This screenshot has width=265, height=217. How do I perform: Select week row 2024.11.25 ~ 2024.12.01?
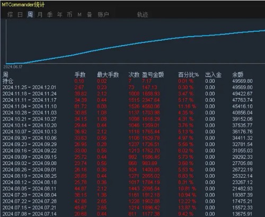click(128, 88)
